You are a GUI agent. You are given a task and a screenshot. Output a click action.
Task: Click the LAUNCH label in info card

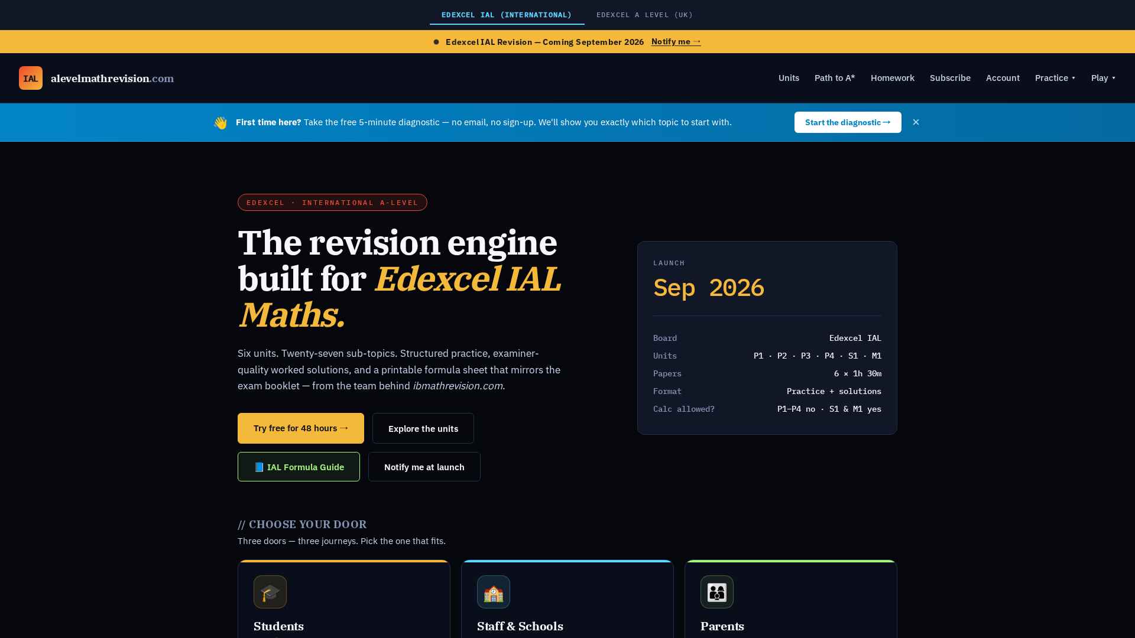669,263
